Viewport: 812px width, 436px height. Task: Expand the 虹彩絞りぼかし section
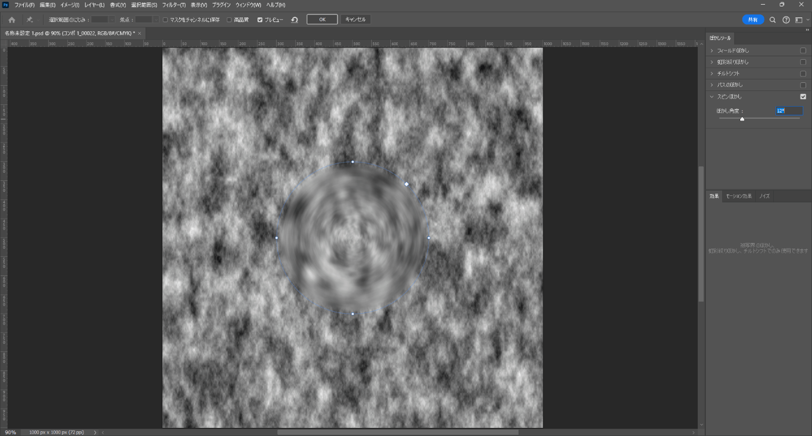pyautogui.click(x=712, y=62)
